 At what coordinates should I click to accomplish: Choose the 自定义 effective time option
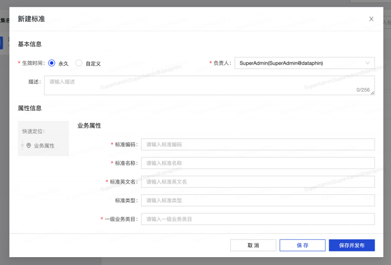pos(79,63)
